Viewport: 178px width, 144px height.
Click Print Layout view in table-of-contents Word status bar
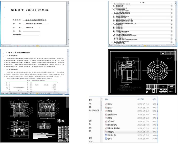pos(145,46)
